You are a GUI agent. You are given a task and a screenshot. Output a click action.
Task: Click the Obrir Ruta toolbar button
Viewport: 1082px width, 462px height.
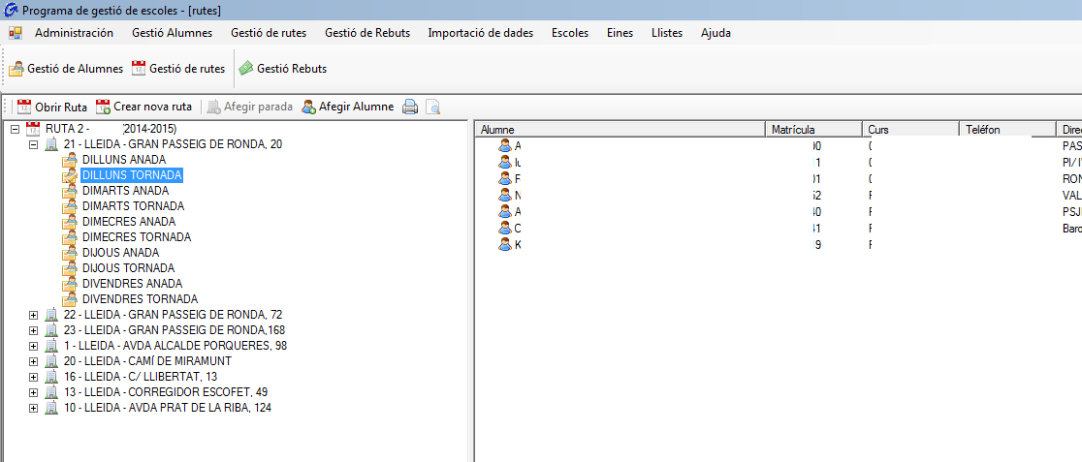(x=52, y=107)
